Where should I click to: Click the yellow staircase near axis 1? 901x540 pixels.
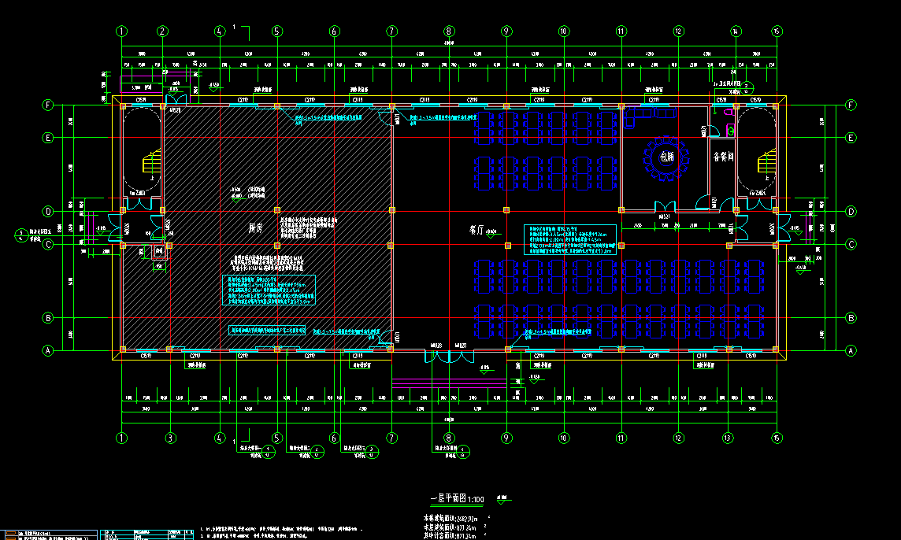(x=150, y=164)
